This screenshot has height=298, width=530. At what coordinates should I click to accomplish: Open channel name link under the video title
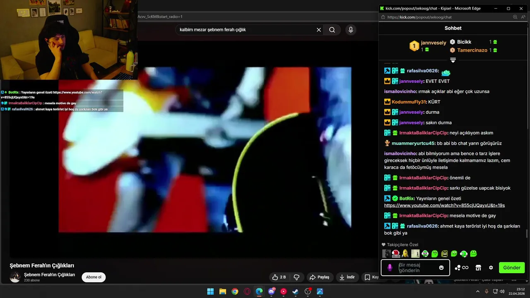coord(49,275)
